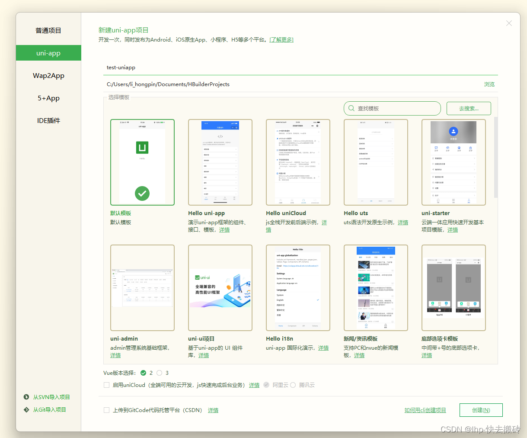Screen dimensions: 527x438
Task: Click the Hello uniCloud title text
Action: click(286, 213)
